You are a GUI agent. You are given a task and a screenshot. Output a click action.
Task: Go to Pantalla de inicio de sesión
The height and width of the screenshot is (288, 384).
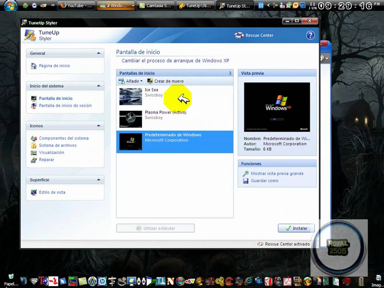pos(65,106)
